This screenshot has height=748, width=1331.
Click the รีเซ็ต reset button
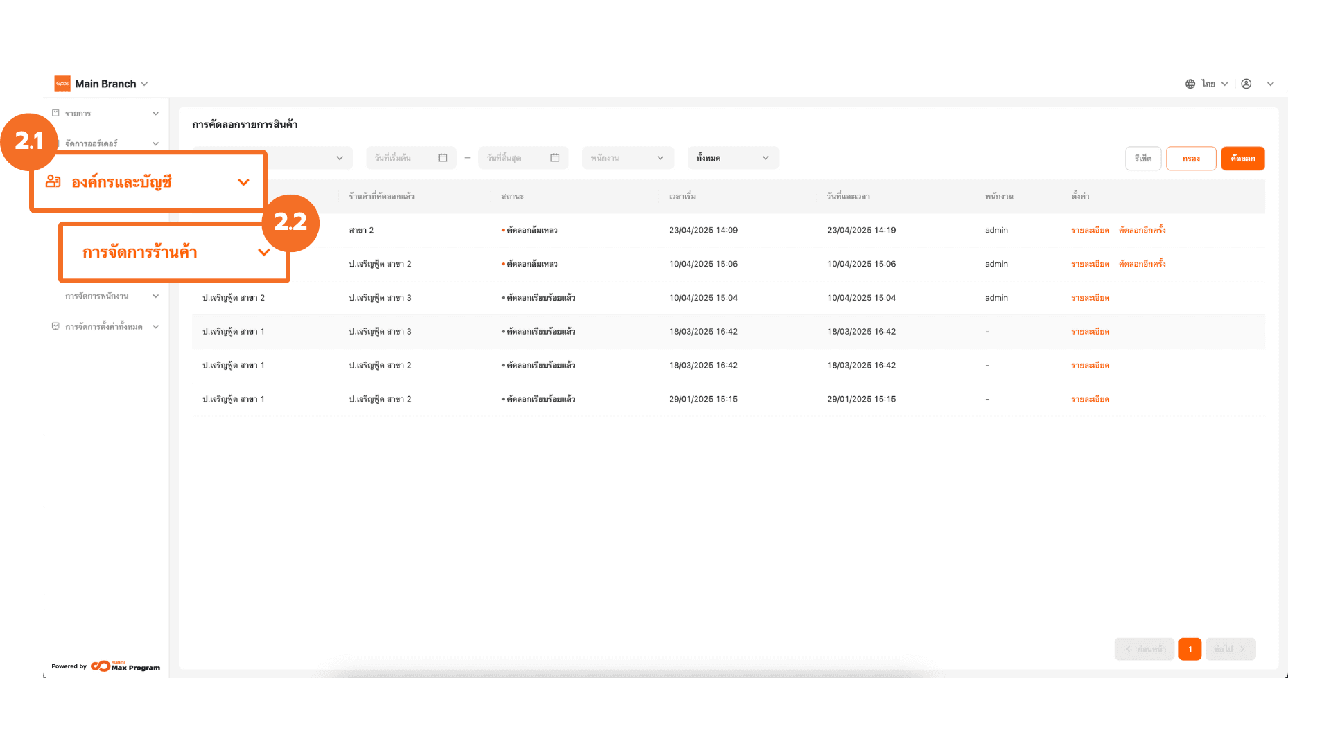pyautogui.click(x=1143, y=159)
